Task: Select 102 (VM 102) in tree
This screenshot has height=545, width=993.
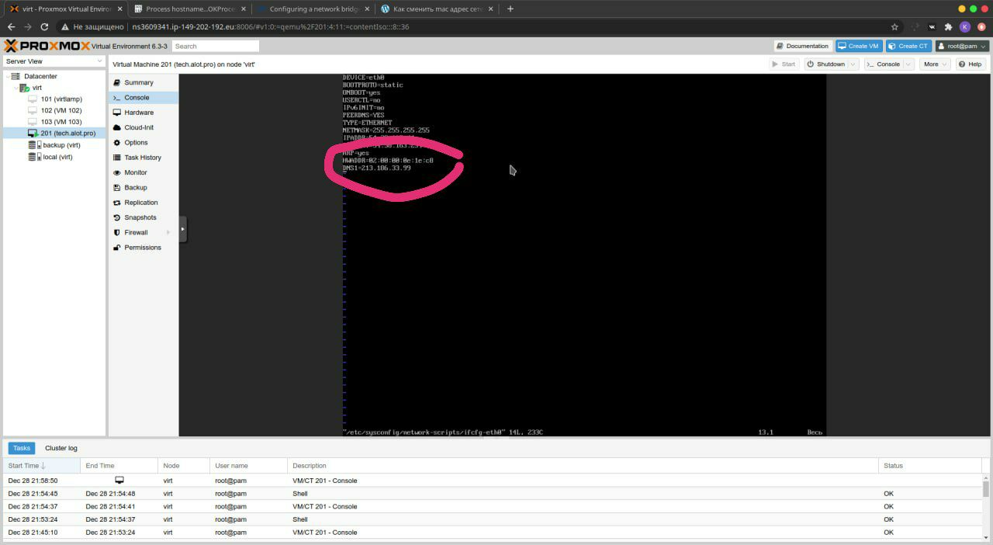Action: tap(61, 110)
